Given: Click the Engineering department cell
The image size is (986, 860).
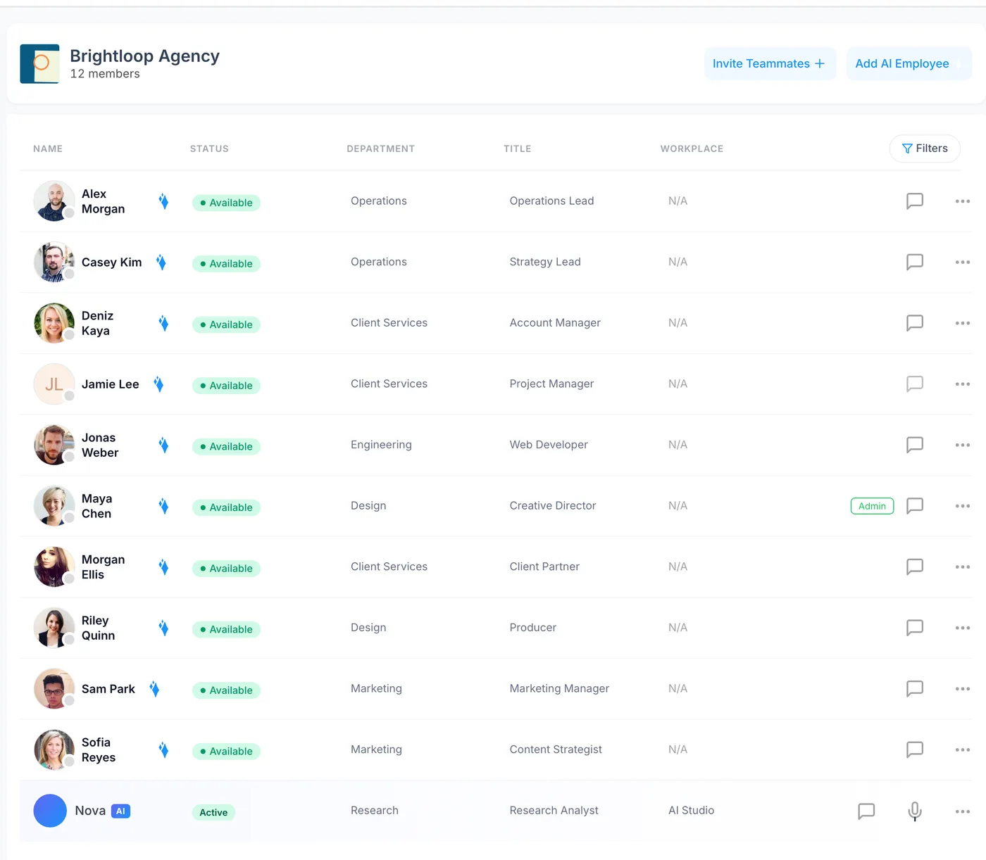Looking at the screenshot, I should tap(381, 445).
